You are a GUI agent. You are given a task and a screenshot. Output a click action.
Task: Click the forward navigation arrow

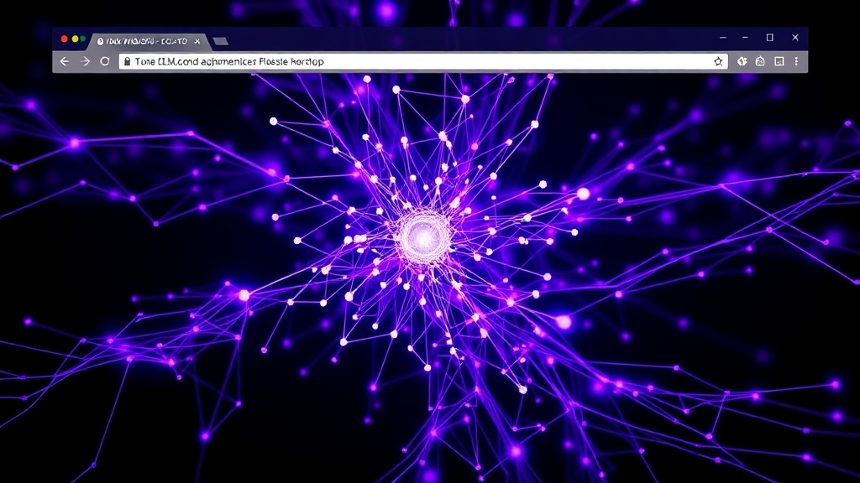pyautogui.click(x=85, y=61)
